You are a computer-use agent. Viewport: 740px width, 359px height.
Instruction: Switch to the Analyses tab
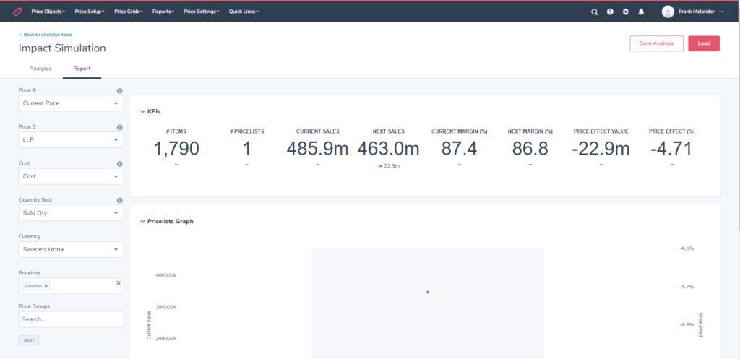[x=40, y=69]
